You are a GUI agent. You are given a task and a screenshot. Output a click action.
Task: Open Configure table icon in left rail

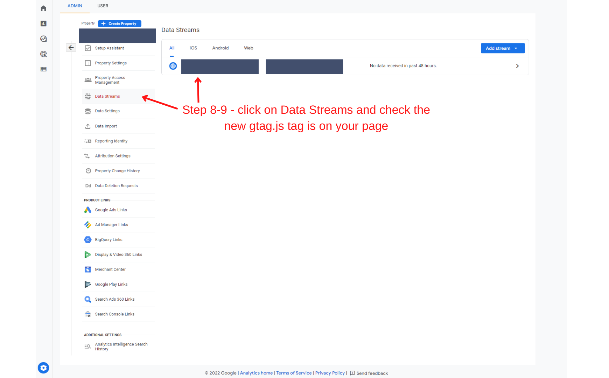pos(43,69)
